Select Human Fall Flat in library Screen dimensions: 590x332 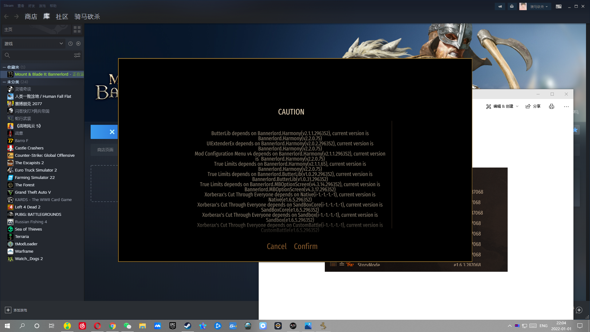[x=42, y=97]
